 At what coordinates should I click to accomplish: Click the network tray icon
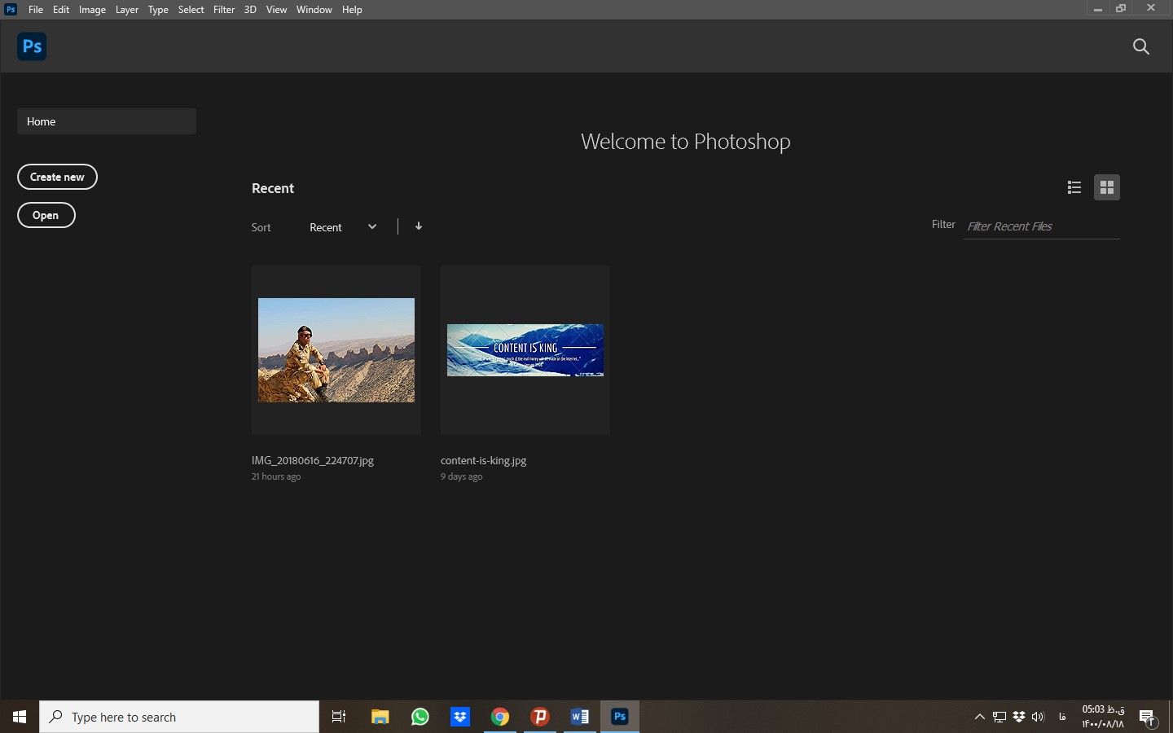tap(999, 717)
